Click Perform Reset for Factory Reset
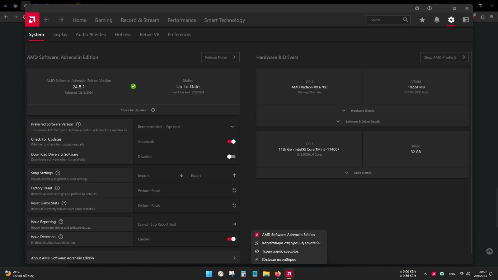This screenshot has width=498, height=280. pos(149,191)
